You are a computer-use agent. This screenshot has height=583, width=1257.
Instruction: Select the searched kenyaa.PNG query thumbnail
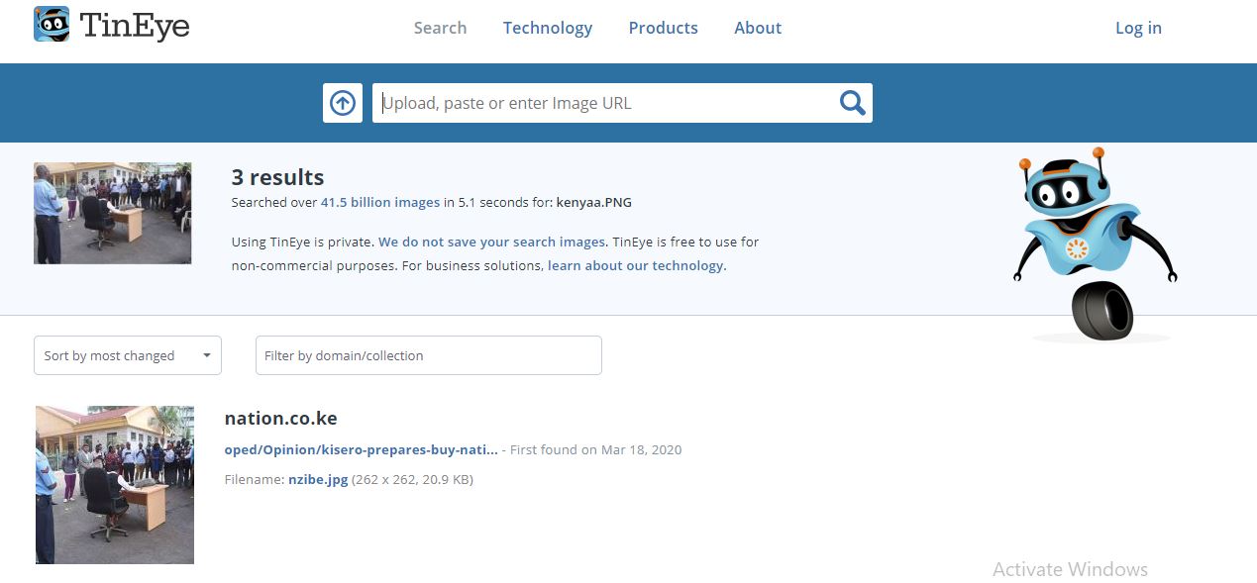tap(112, 213)
